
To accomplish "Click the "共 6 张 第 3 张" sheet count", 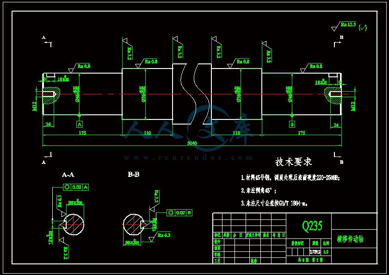I will (x=311, y=260).
